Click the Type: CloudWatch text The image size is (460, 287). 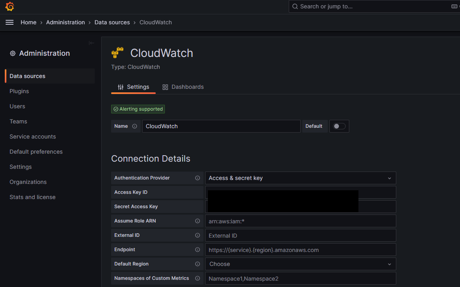coord(135,67)
